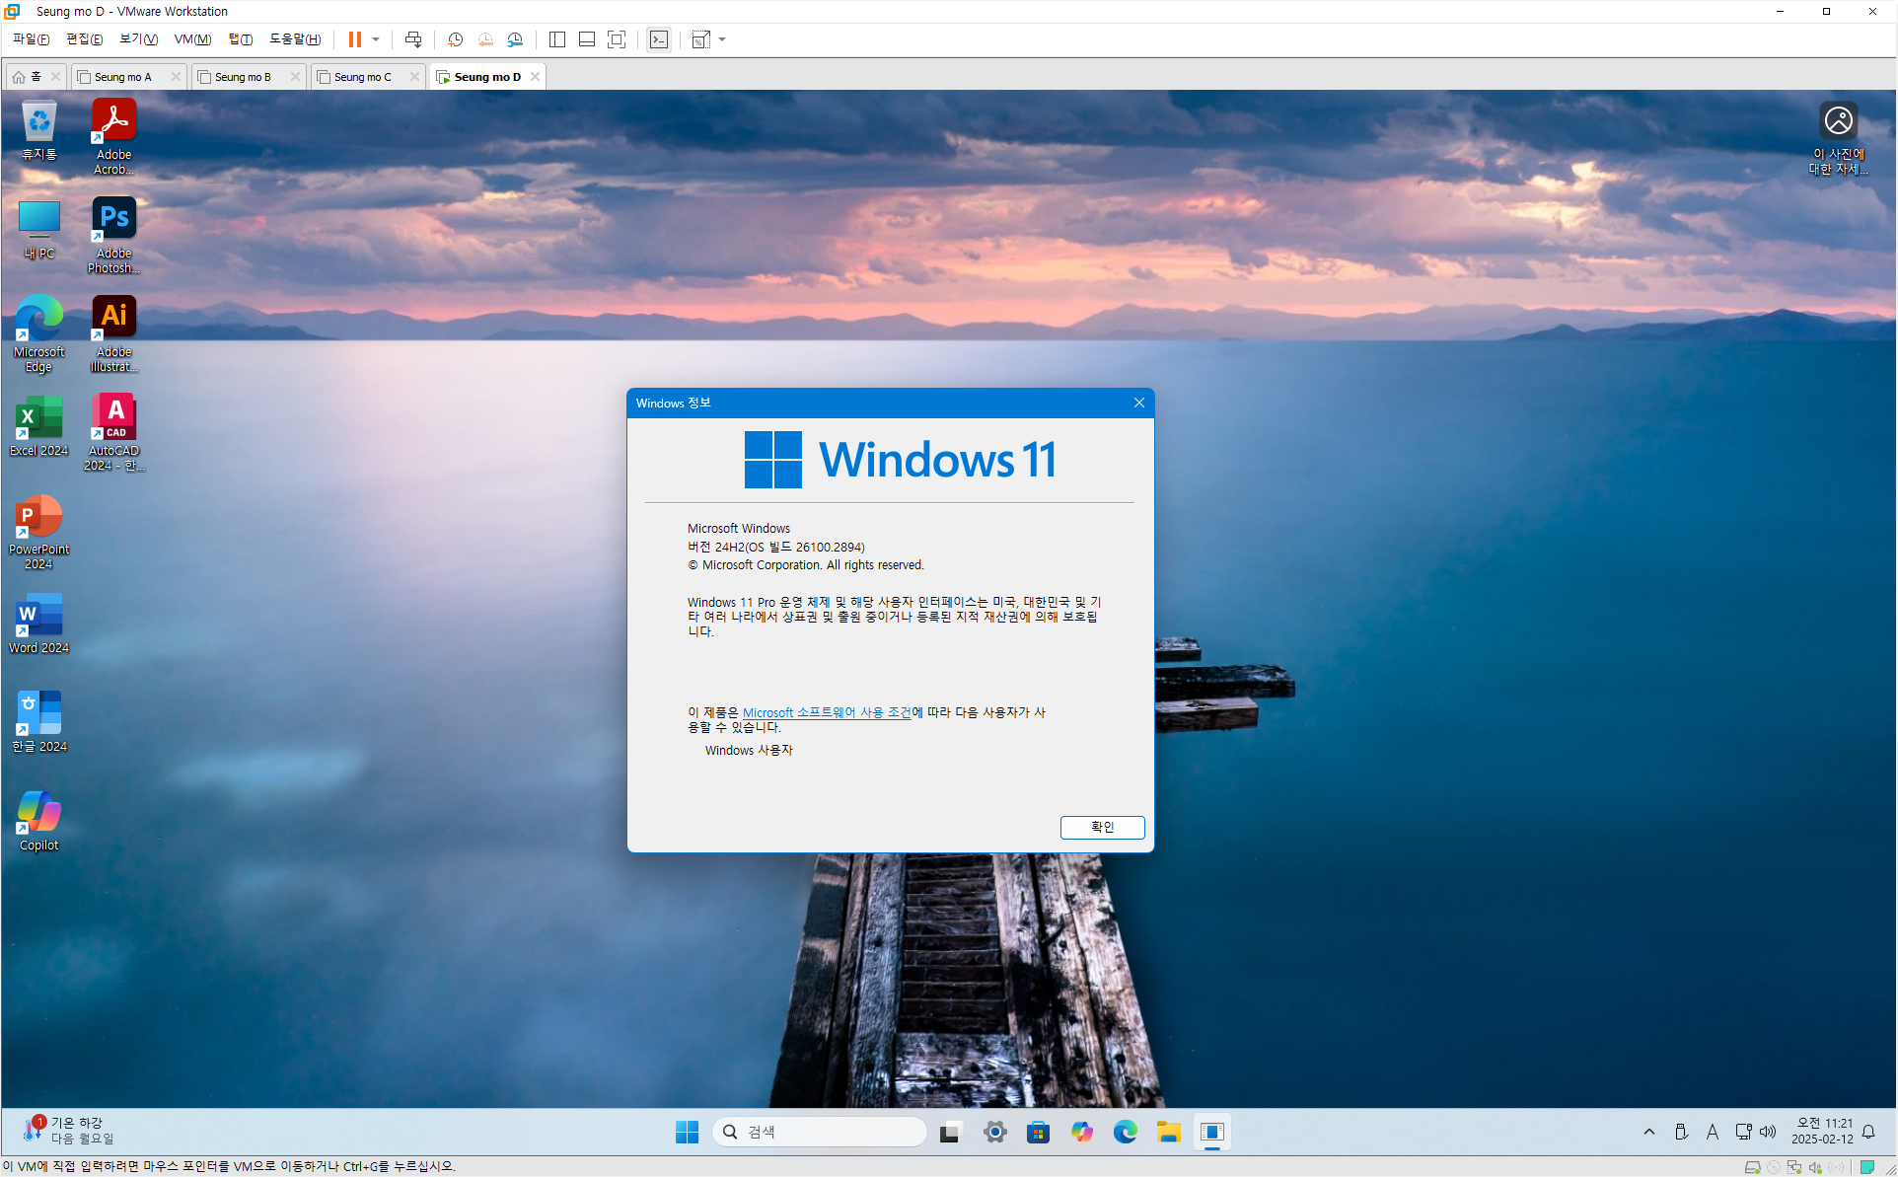Screen dimensions: 1898x1177
Task: Open the stretch guest dropdown arrow
Action: 722,39
